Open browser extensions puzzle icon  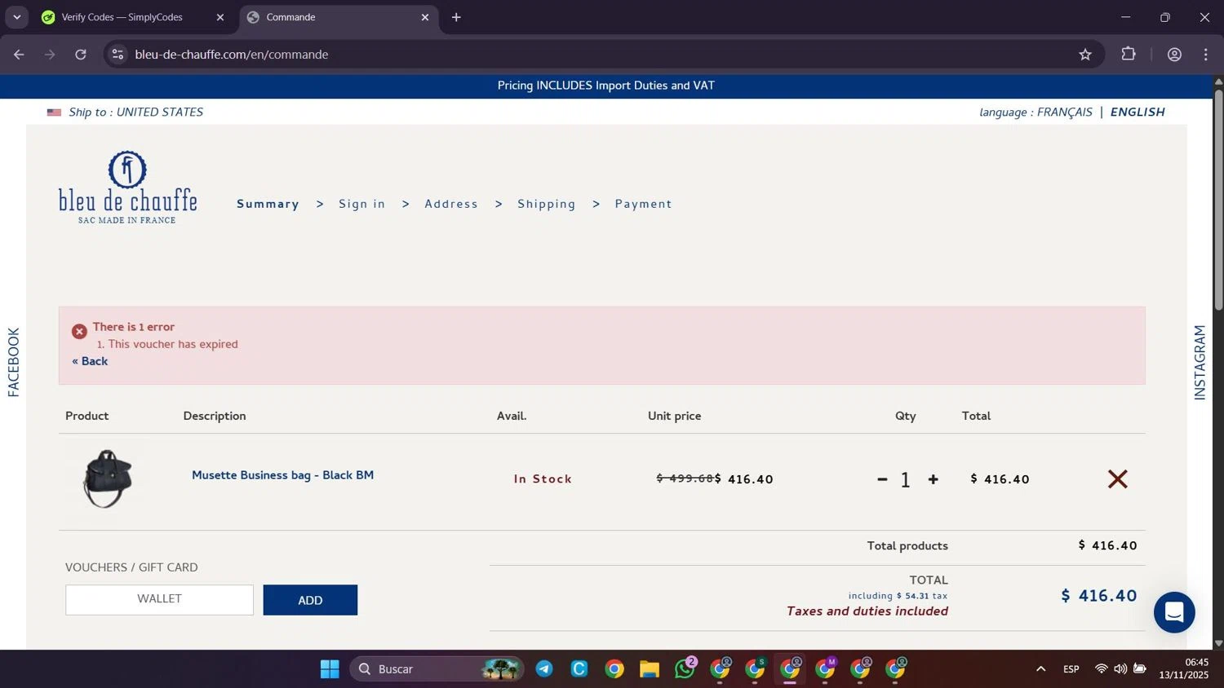(1129, 55)
